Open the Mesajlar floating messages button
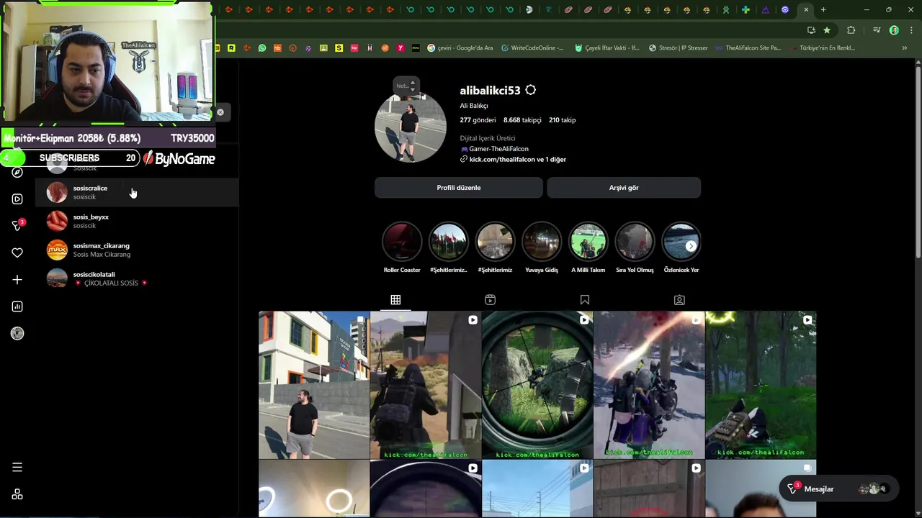Image resolution: width=922 pixels, height=518 pixels. (x=838, y=489)
